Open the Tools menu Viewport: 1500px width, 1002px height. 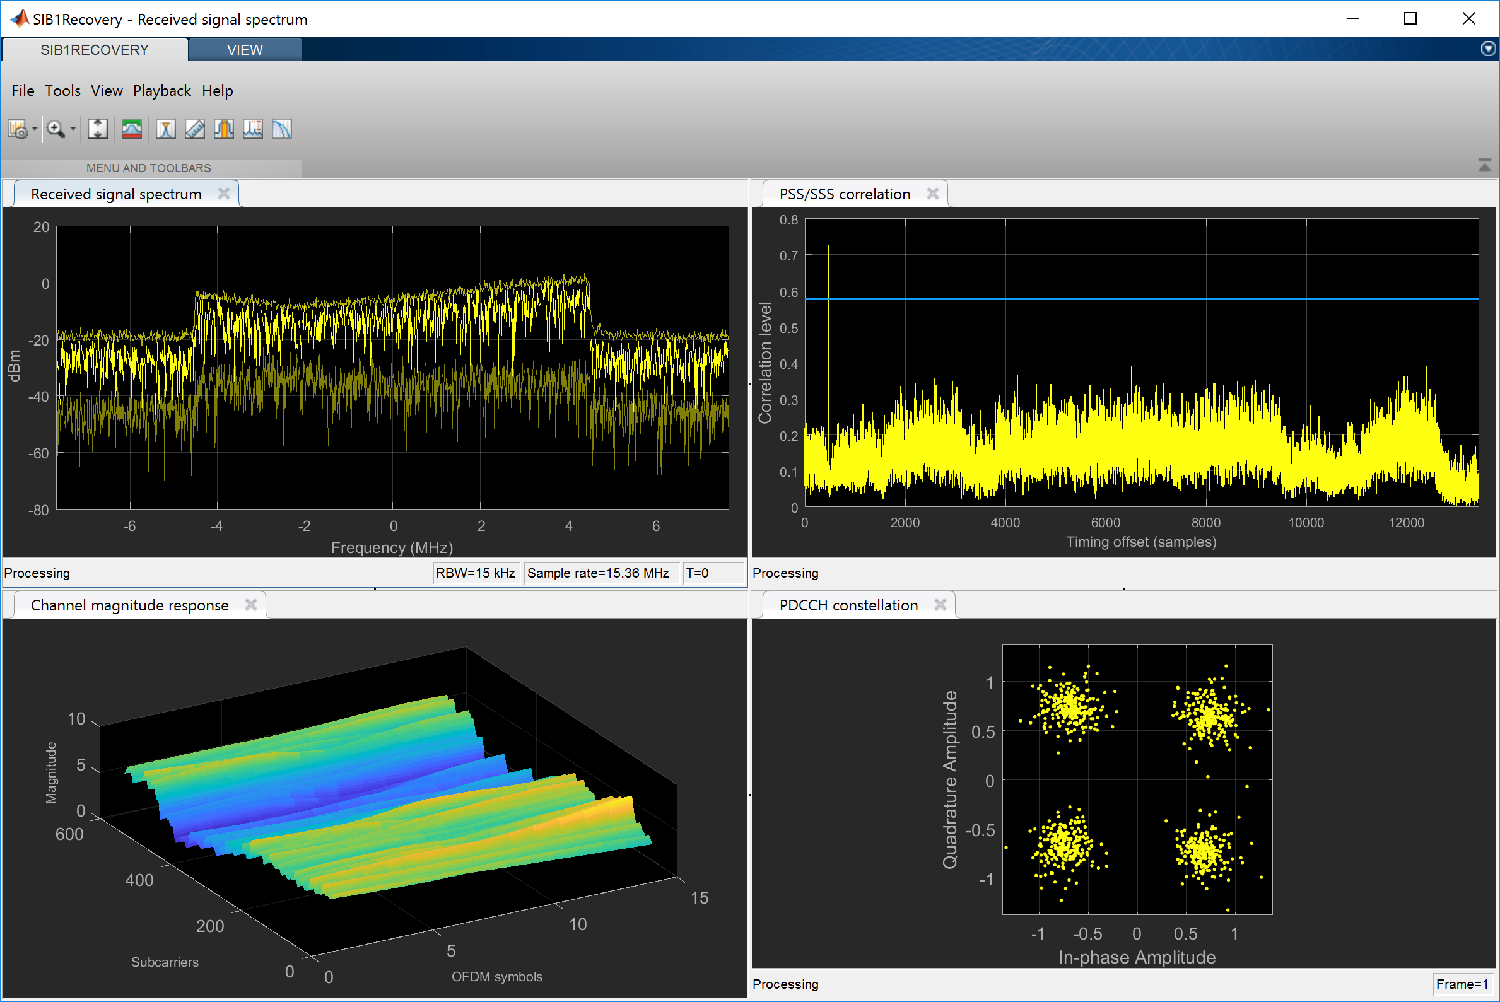tap(62, 91)
